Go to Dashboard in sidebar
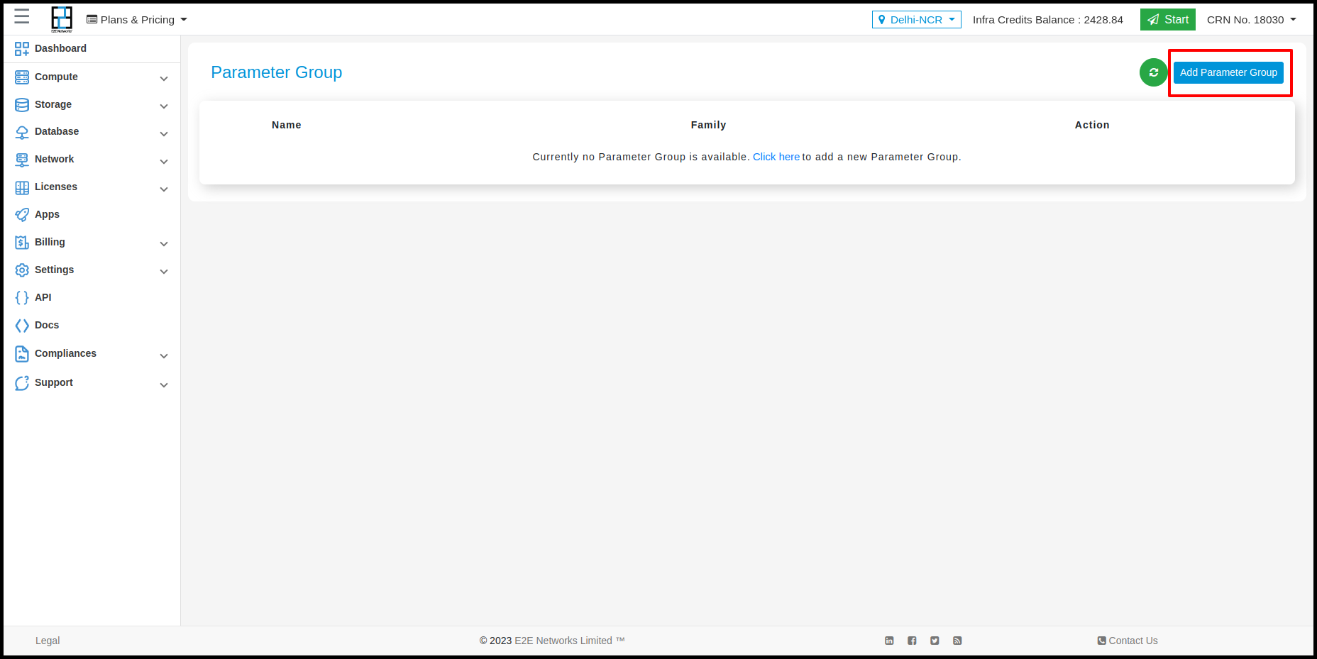Screen dimensions: 1317x659 pos(60,48)
